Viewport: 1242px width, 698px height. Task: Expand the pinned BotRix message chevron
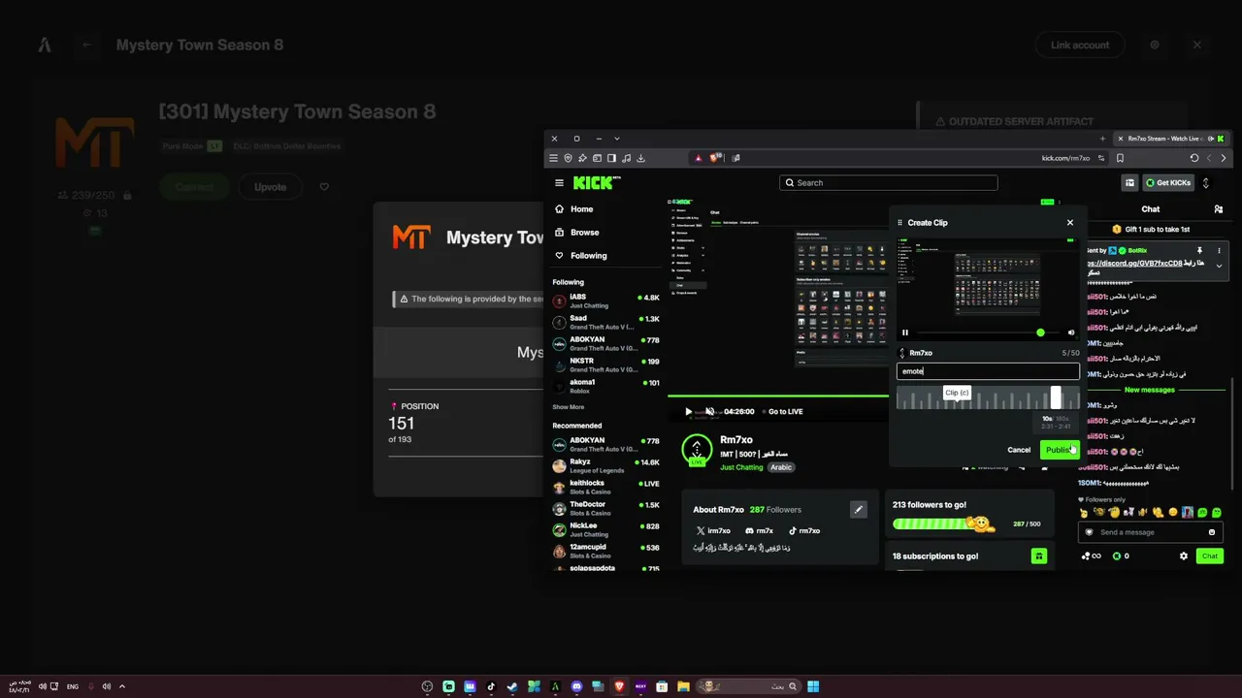[x=1220, y=266]
